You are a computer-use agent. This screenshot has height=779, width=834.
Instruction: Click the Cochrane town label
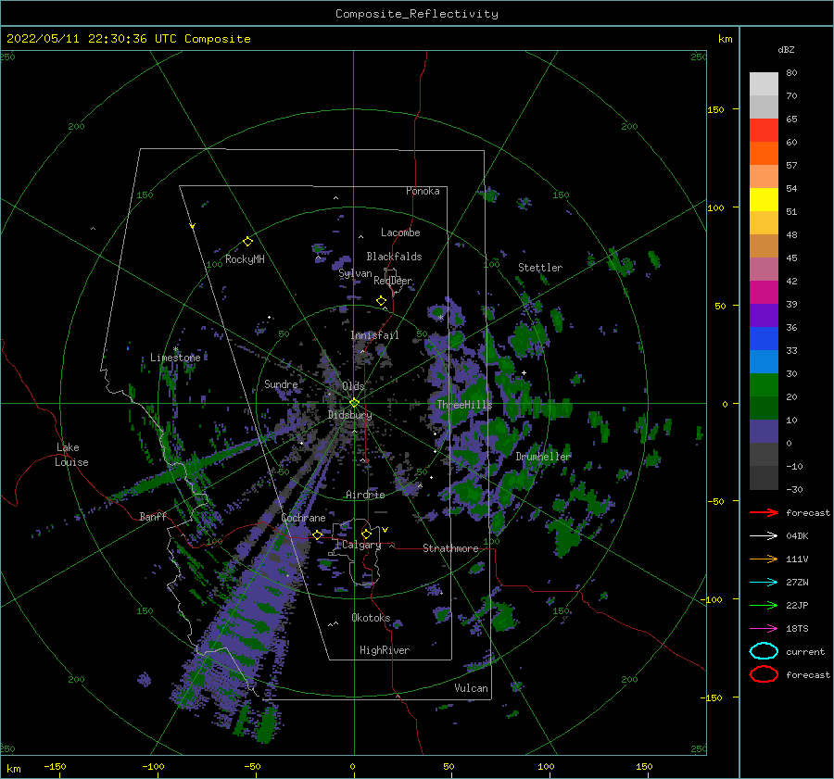(x=303, y=518)
